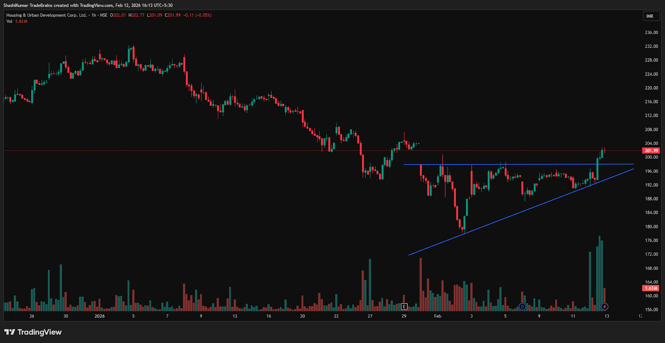Screen dimensions: 665x343
Task: Select the horizontal blue resistance trend line
Action: (x=520, y=164)
